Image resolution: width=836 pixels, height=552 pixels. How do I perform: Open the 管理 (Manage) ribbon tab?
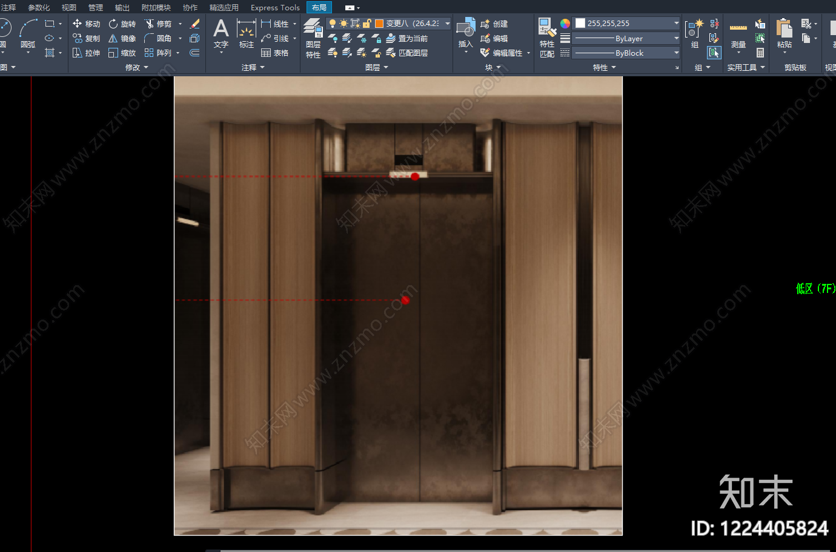[x=96, y=7]
